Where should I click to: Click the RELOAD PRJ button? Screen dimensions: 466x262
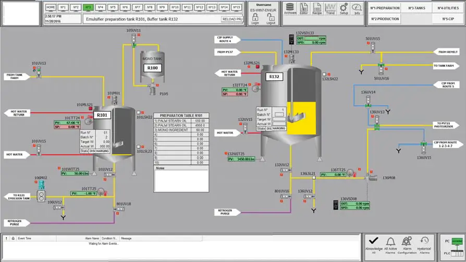[x=232, y=19]
